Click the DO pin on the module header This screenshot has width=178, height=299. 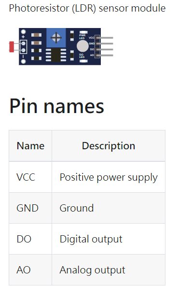point(105,49)
